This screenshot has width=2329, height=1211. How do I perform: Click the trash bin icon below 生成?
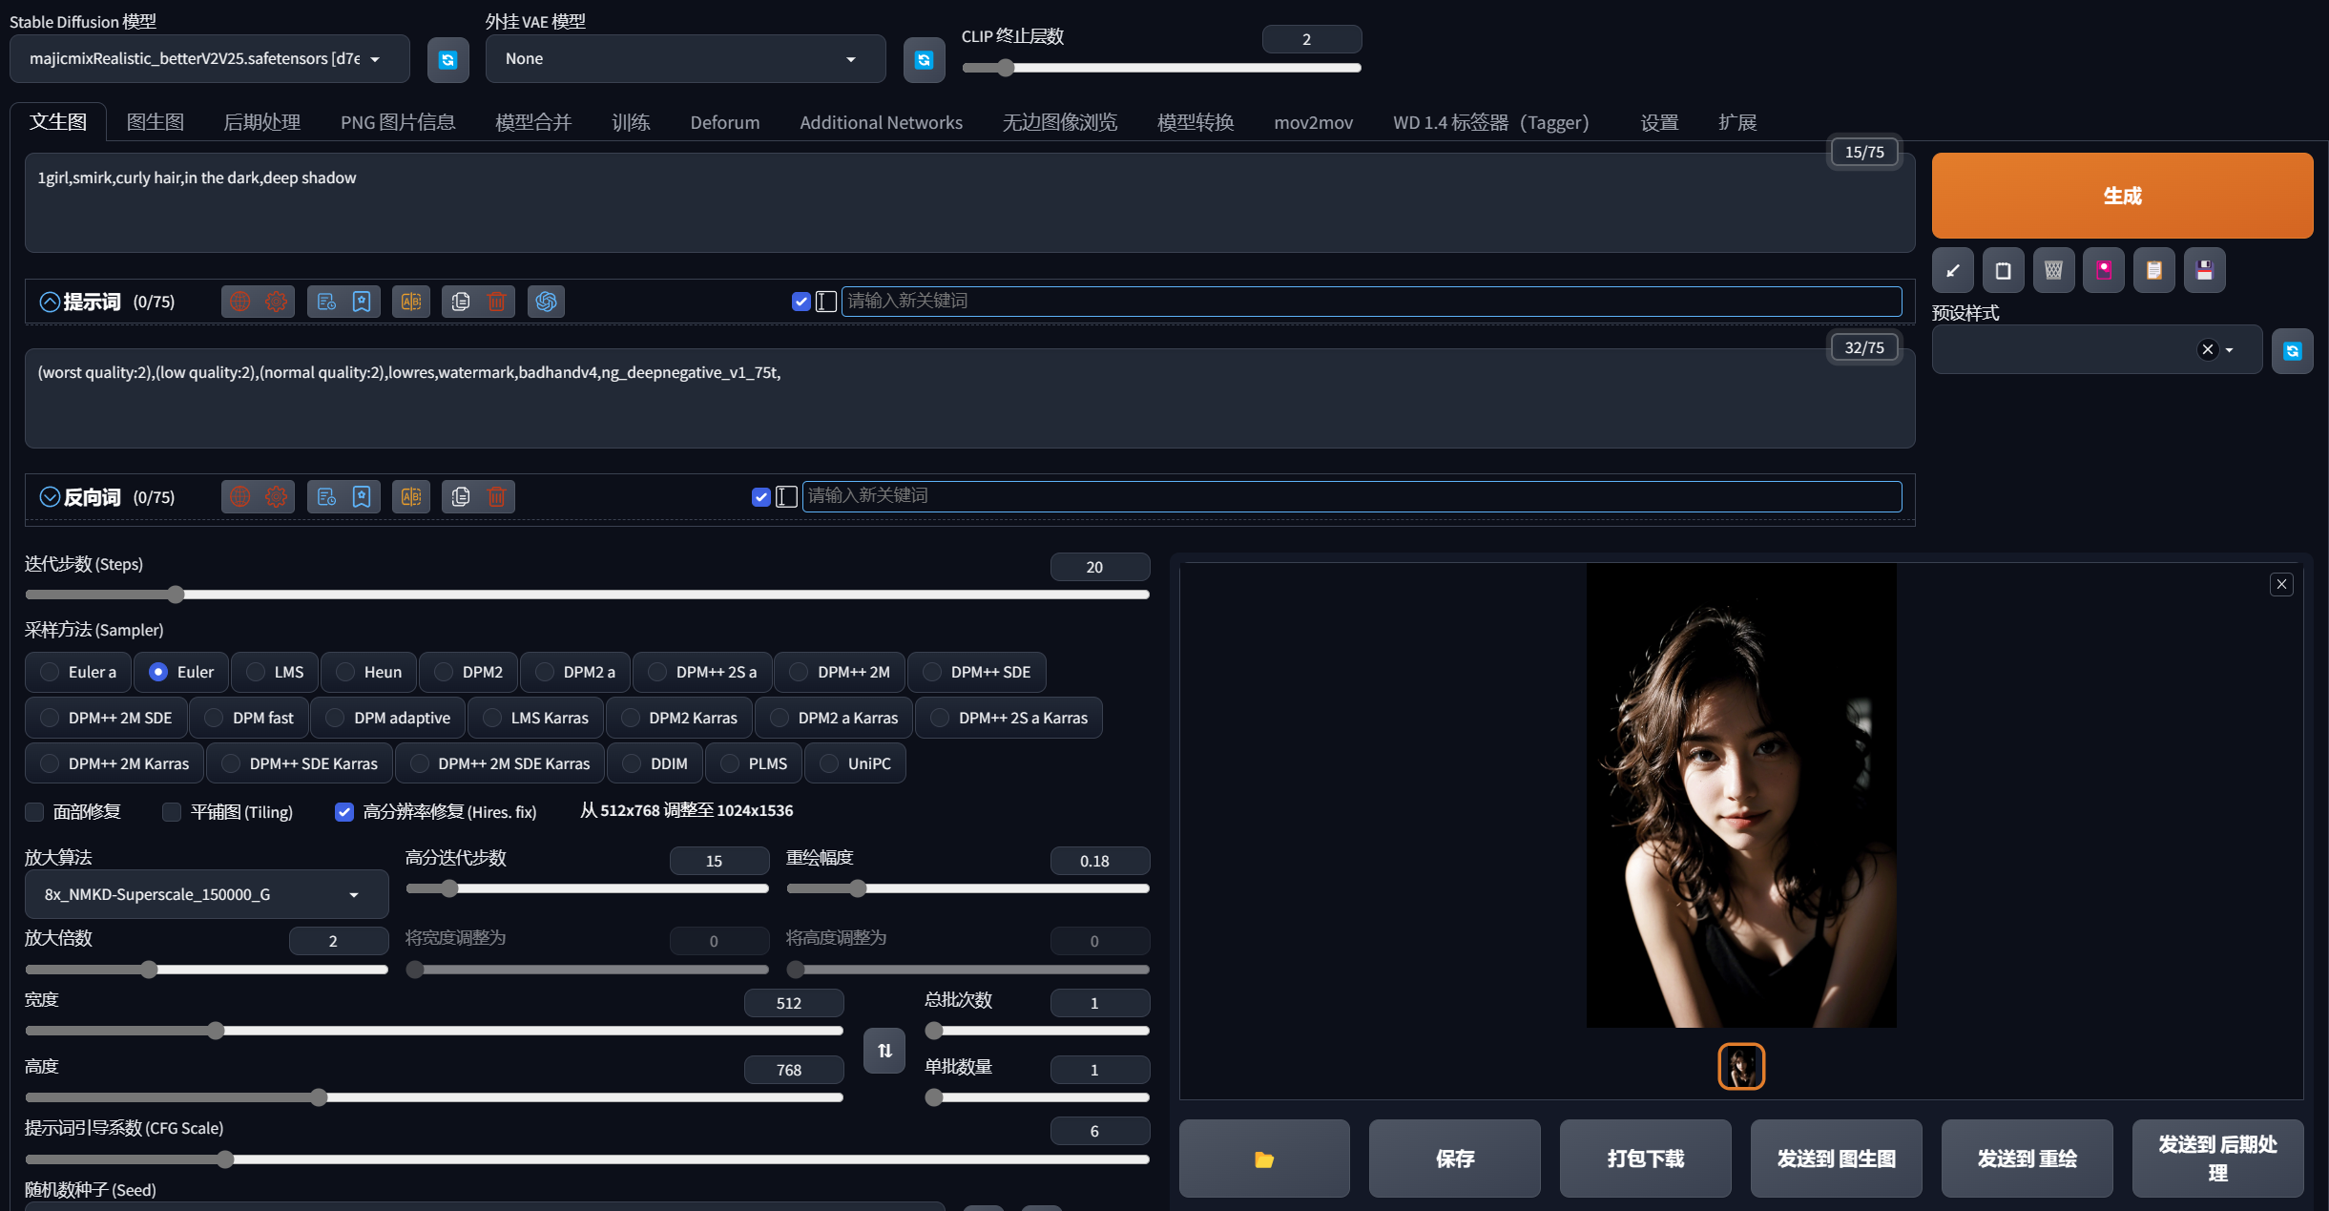click(2053, 271)
